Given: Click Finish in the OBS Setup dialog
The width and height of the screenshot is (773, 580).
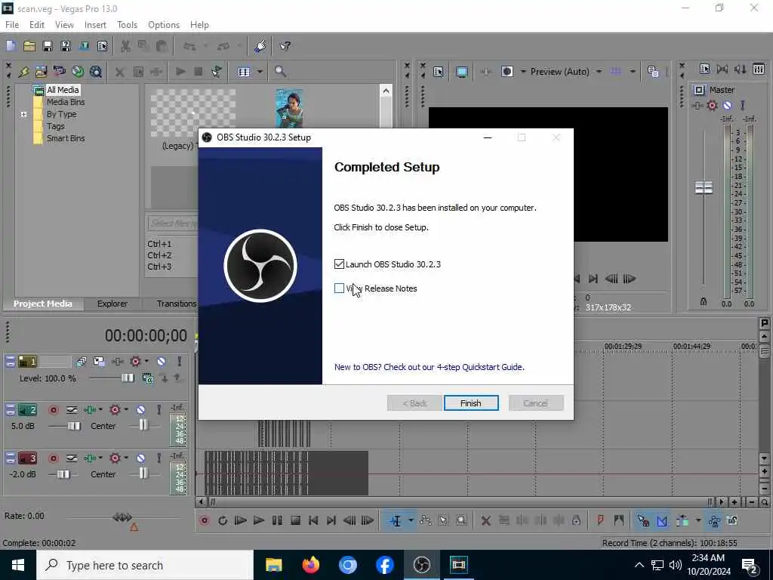Looking at the screenshot, I should (471, 403).
